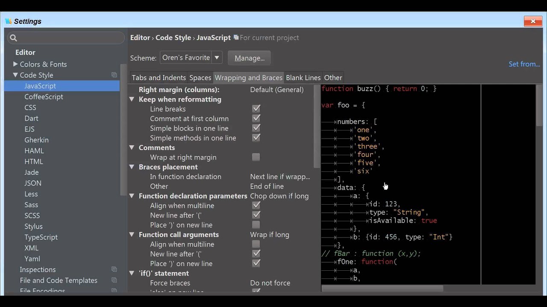Uncheck Simple methods in one line
This screenshot has height=307, width=547.
point(256,138)
